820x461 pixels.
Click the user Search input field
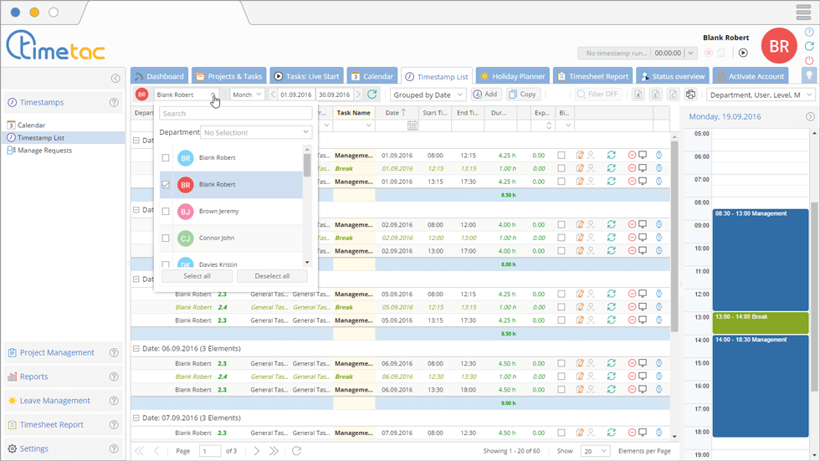235,113
